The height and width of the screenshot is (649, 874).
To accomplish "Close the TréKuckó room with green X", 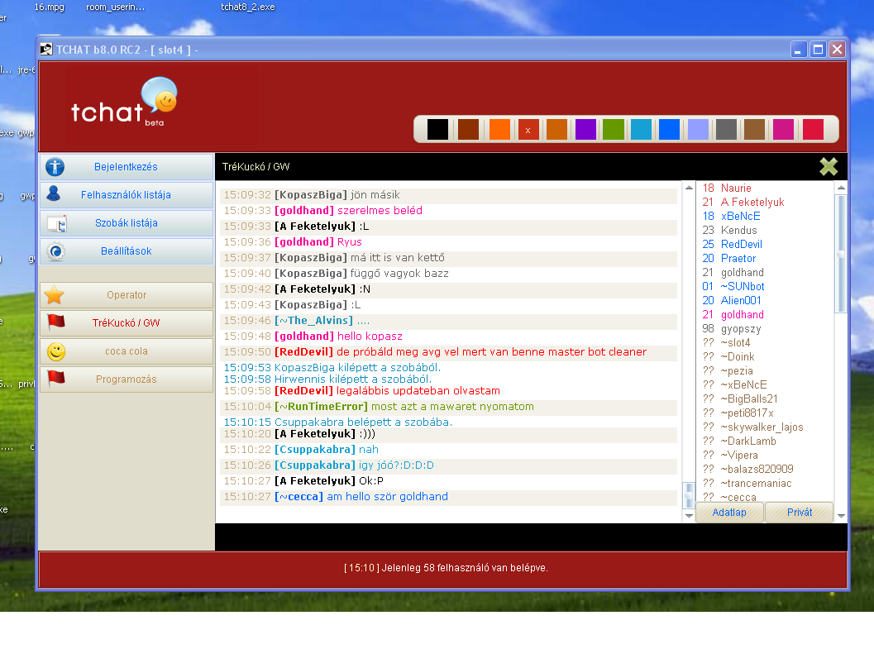I will click(829, 167).
